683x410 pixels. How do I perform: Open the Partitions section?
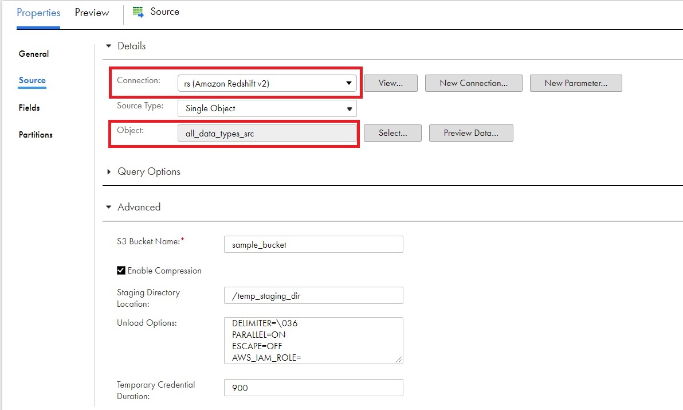pos(36,135)
